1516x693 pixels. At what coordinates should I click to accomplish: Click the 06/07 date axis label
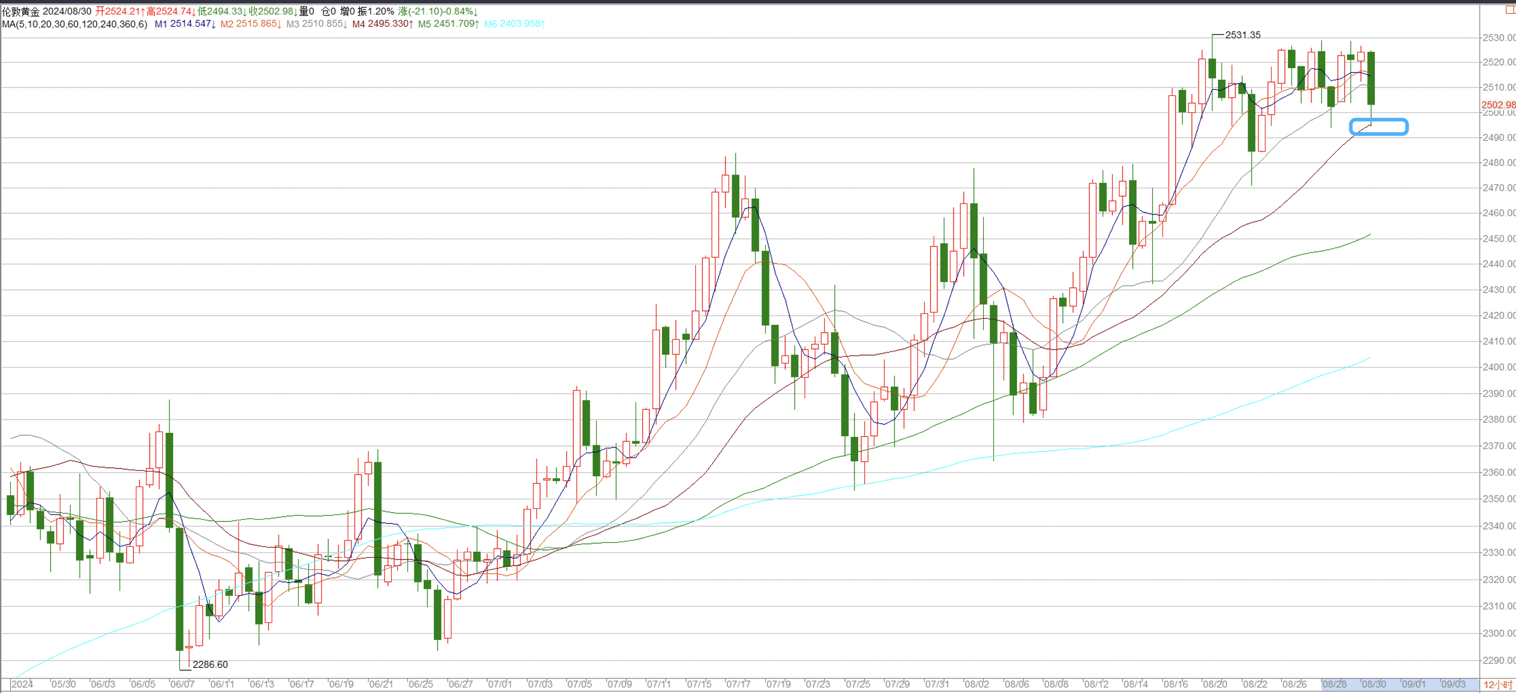182,684
